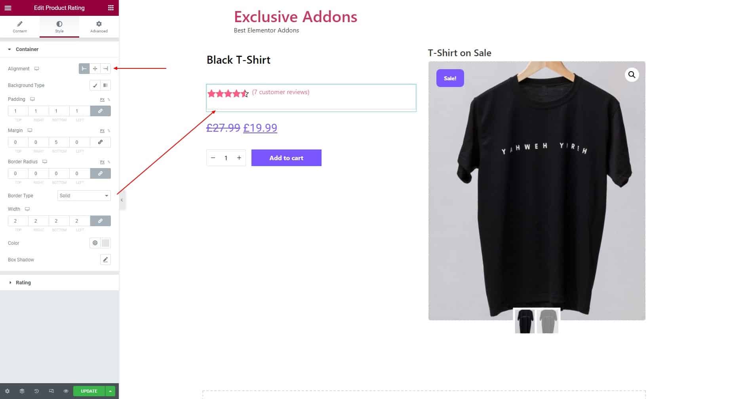Switch to the Content tab
The height and width of the screenshot is (399, 729).
coord(20,26)
